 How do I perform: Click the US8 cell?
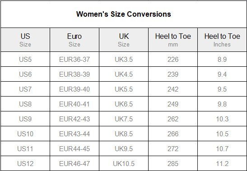[x=25, y=104]
